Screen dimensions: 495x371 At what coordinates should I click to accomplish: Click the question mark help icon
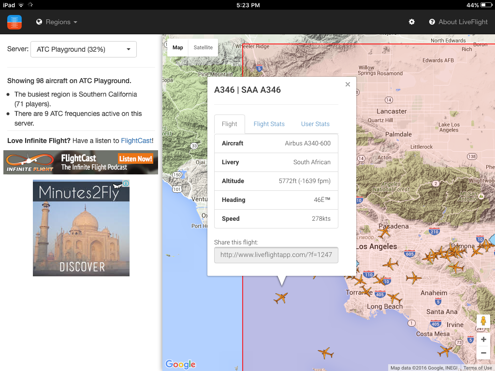pos(432,22)
